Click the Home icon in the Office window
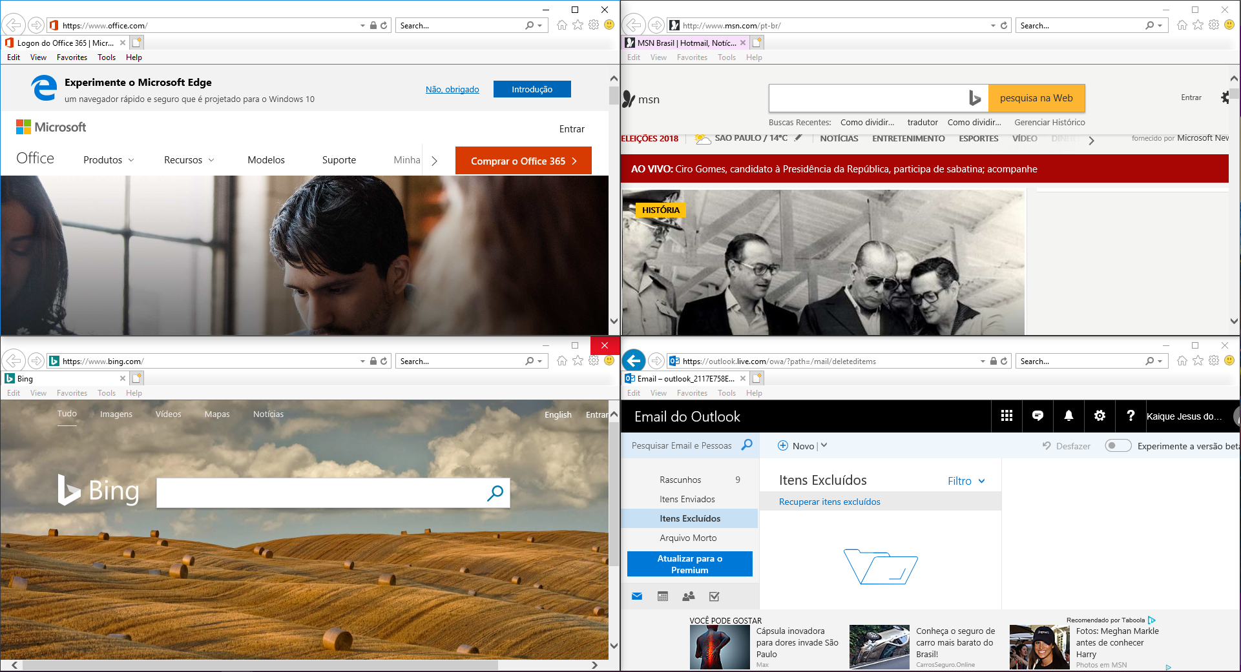Image resolution: width=1241 pixels, height=672 pixels. click(561, 25)
